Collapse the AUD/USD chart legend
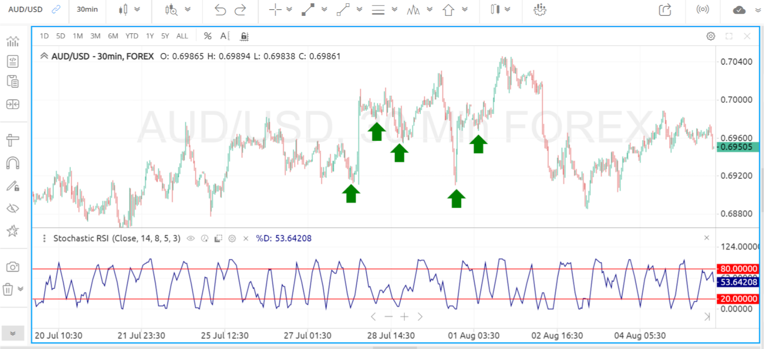The image size is (764, 349). [44, 56]
